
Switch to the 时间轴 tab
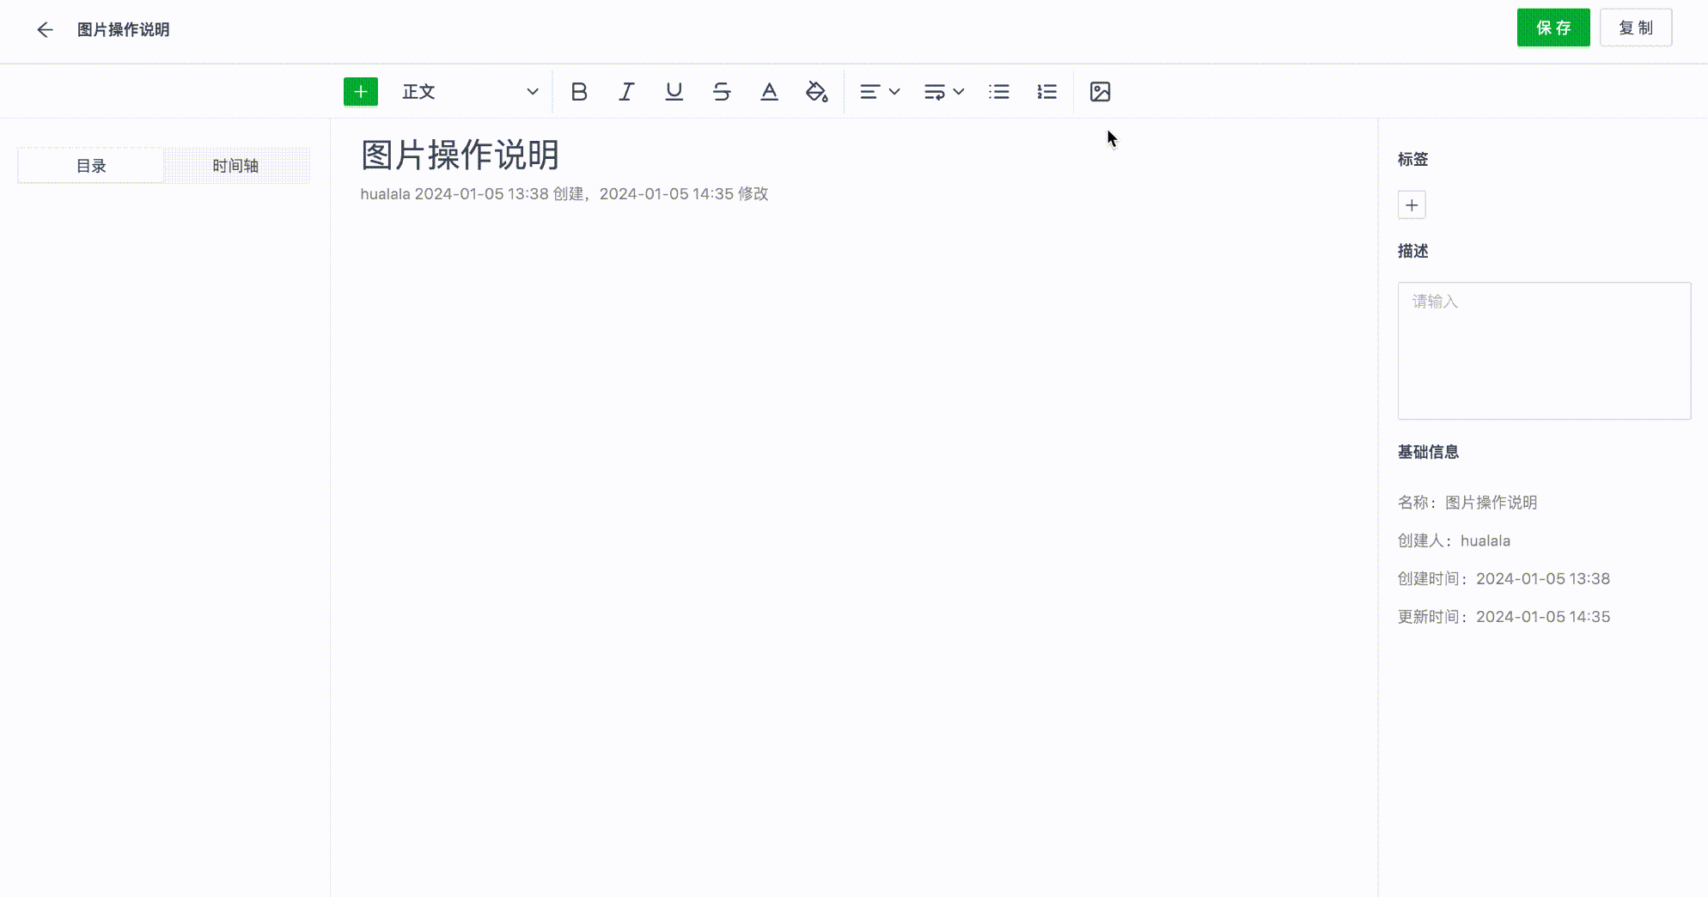(x=235, y=166)
